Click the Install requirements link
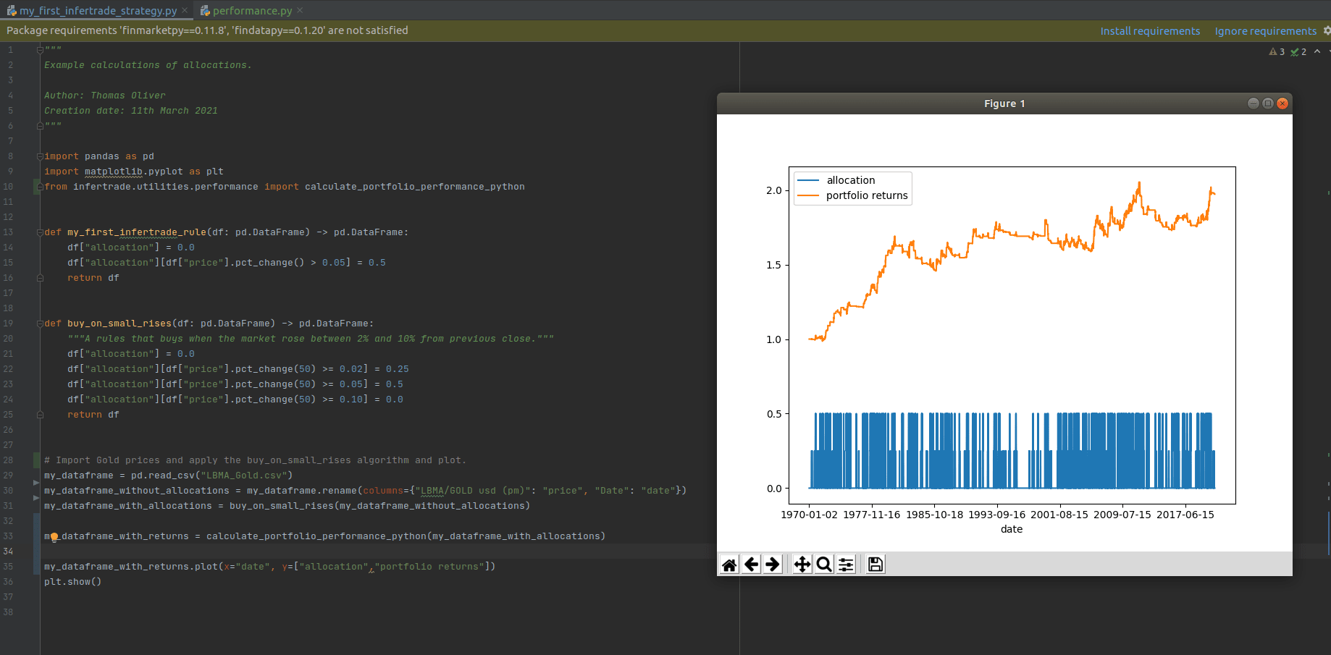The width and height of the screenshot is (1331, 655). [x=1150, y=31]
